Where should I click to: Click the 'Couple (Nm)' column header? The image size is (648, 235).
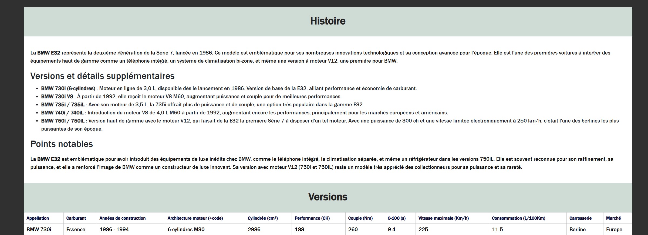tap(360, 218)
